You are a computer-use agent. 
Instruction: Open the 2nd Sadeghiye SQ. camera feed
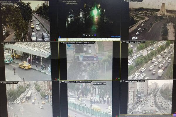151,99
